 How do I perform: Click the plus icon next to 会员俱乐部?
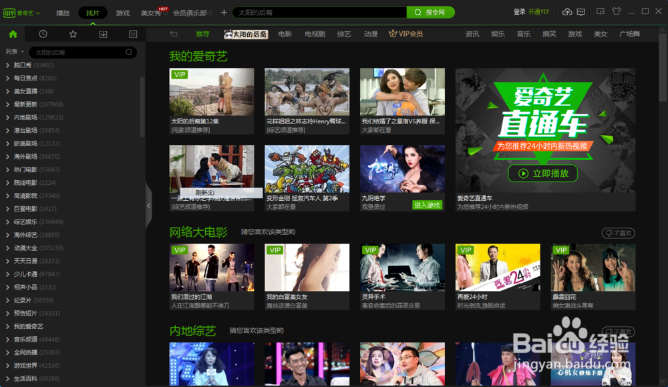(x=224, y=13)
